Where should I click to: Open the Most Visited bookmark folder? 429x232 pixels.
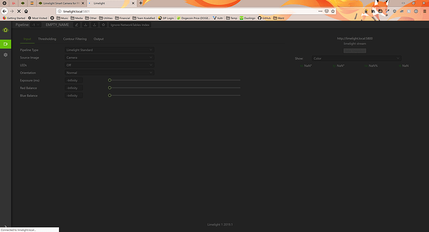click(37, 18)
